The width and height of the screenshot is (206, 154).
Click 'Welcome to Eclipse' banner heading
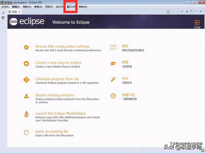tap(71, 22)
